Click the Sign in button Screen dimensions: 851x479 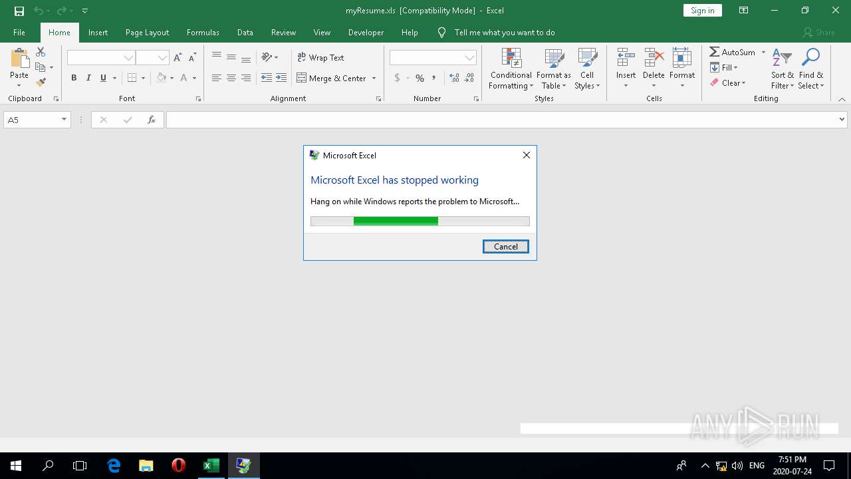click(x=703, y=11)
